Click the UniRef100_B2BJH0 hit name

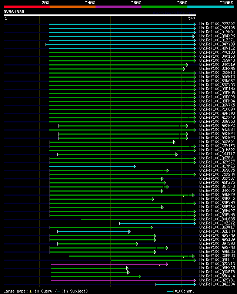point(217,232)
